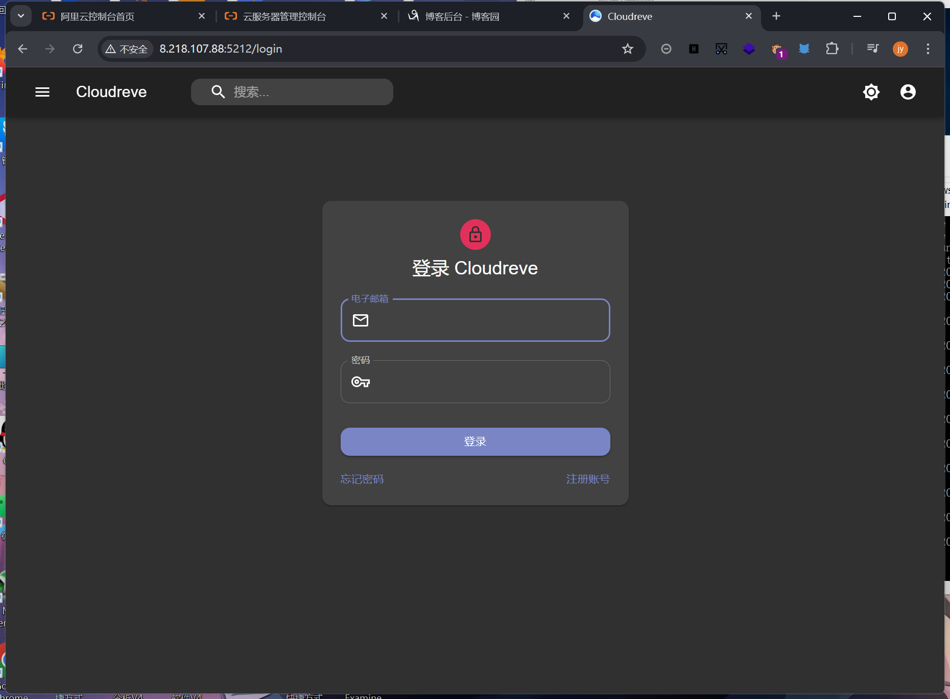Image resolution: width=950 pixels, height=699 pixels.
Task: Click the 密码 password input field
Action: [476, 382]
